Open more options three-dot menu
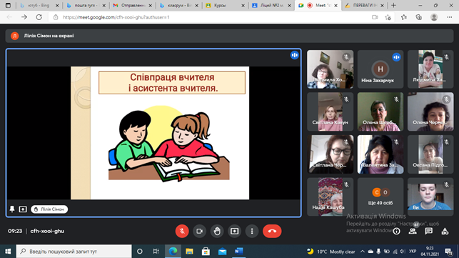 click(252, 231)
